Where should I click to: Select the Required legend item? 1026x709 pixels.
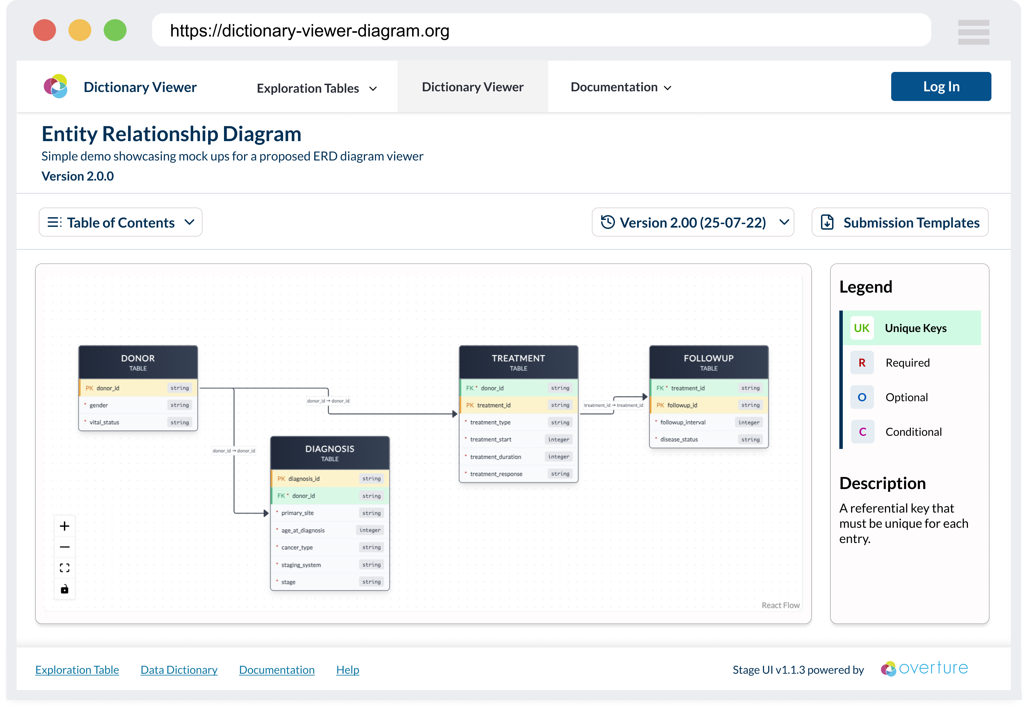pyautogui.click(x=907, y=362)
